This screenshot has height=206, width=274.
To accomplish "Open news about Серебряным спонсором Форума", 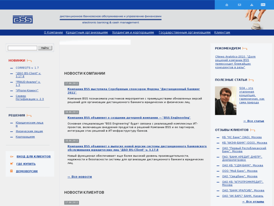I will 134,91.
